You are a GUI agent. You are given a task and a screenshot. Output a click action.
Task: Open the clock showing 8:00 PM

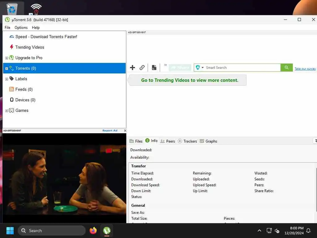tap(294, 231)
